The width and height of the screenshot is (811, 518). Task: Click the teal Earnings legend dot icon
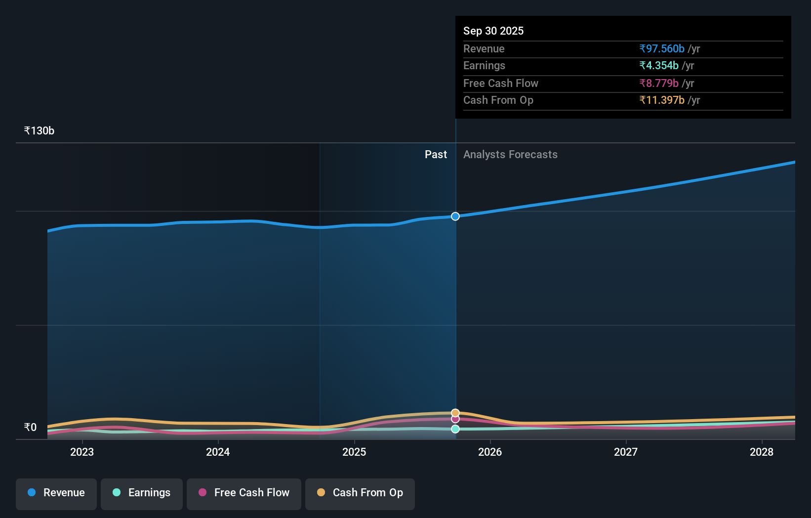pyautogui.click(x=116, y=493)
